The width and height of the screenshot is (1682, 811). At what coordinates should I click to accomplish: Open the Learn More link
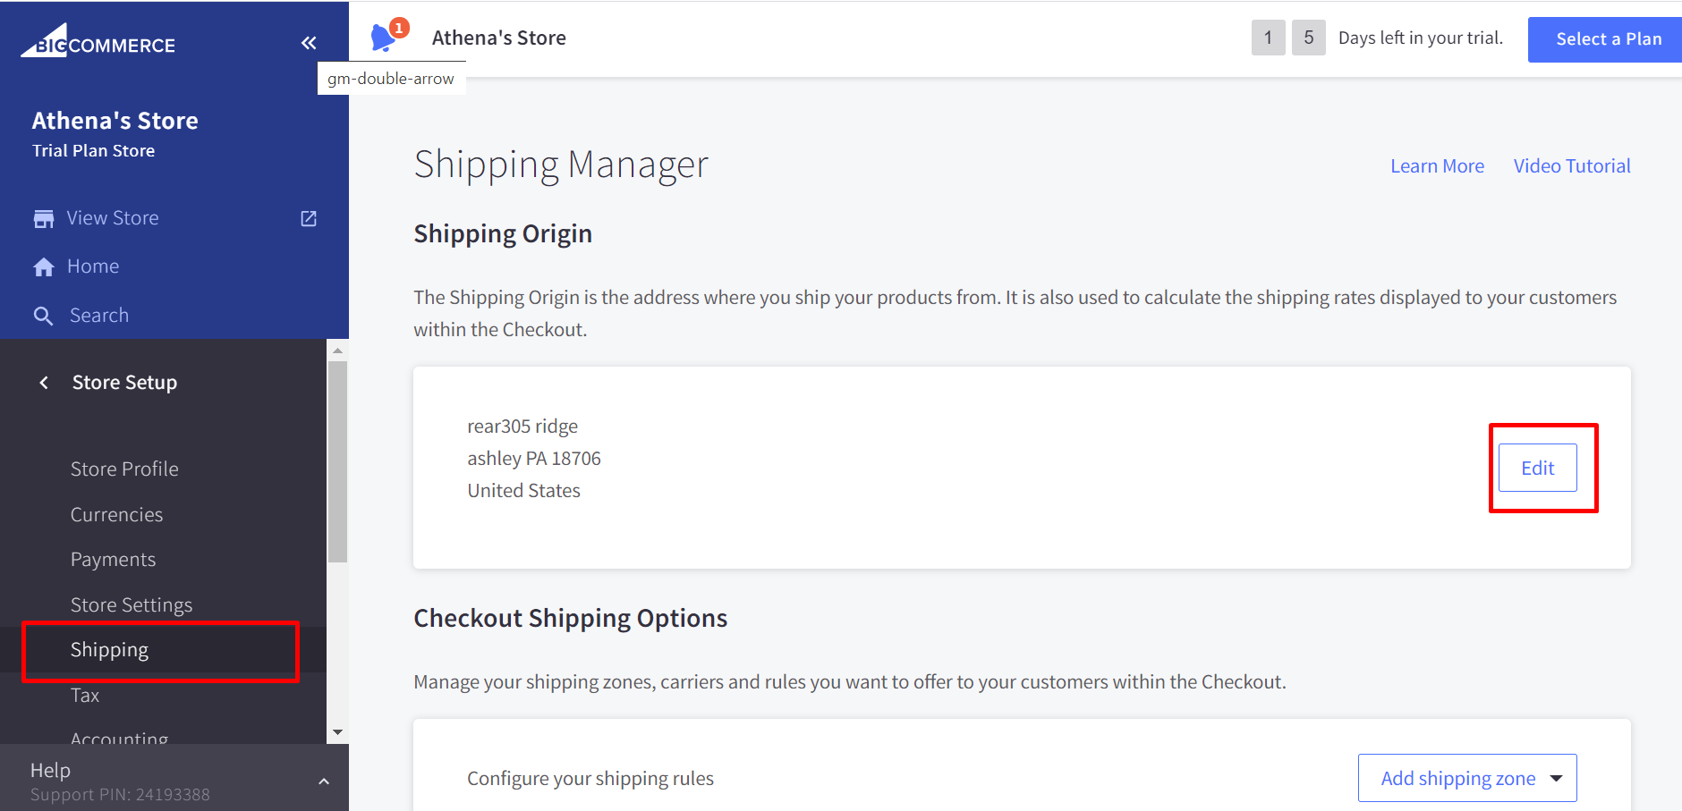click(1437, 166)
